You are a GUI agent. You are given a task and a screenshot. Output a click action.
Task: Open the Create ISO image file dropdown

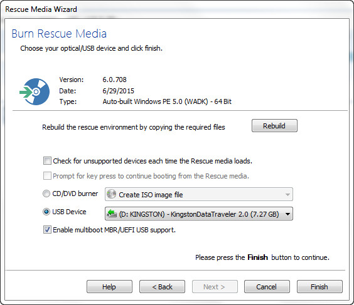pyautogui.click(x=199, y=194)
